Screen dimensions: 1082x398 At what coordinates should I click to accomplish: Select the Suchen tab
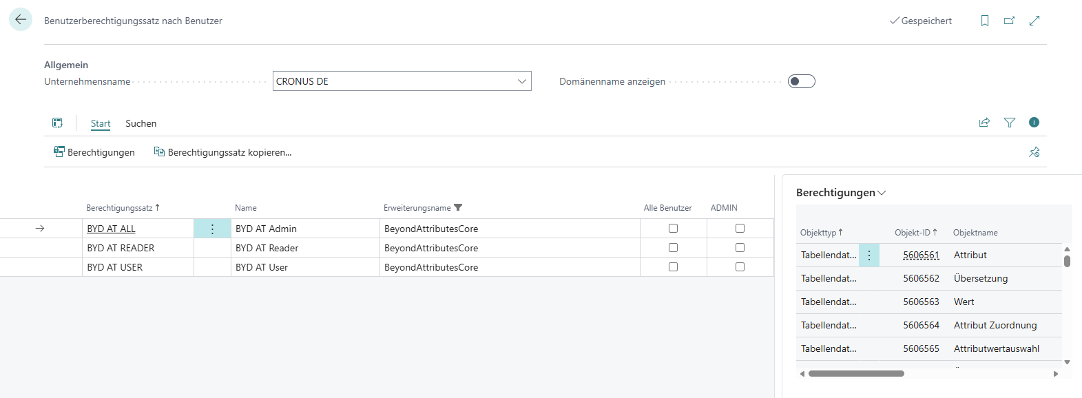pos(141,123)
